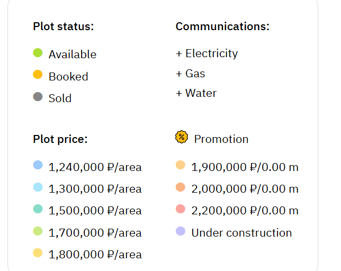
Task: Pick the pink 2,200,000 ₽ promotion swatch
Action: pyautogui.click(x=180, y=209)
